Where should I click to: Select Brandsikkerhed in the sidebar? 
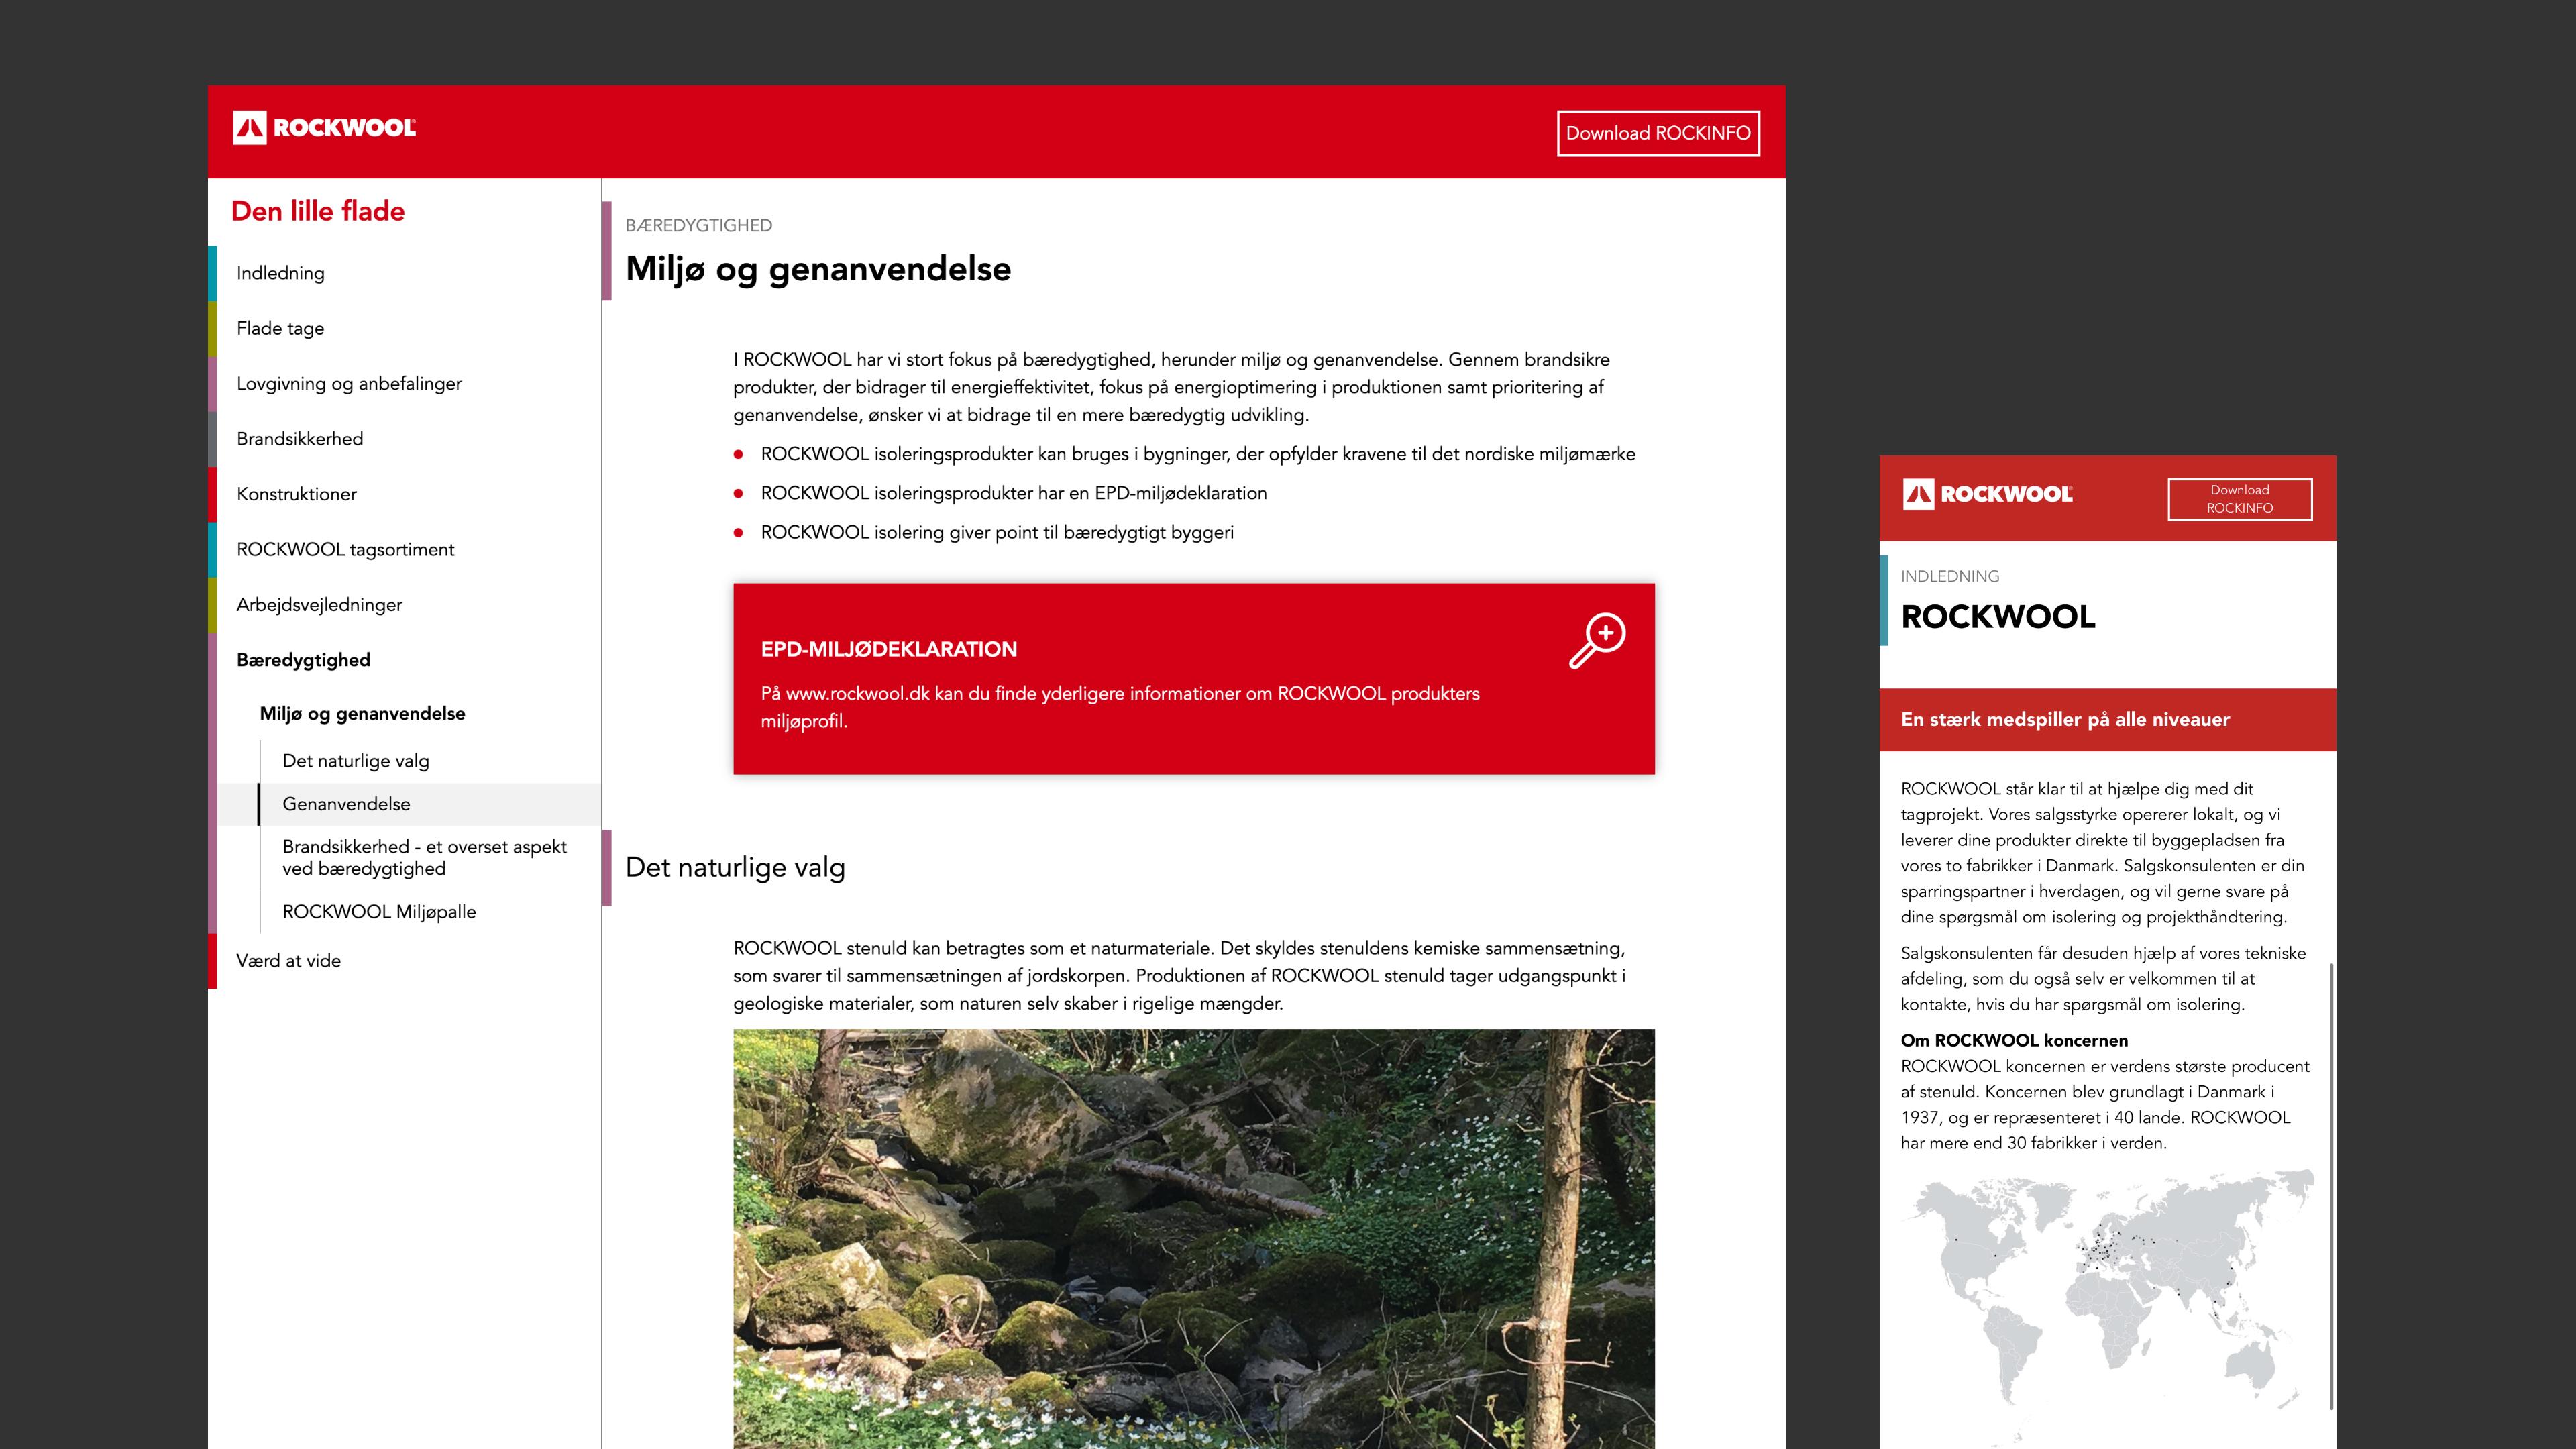300,439
